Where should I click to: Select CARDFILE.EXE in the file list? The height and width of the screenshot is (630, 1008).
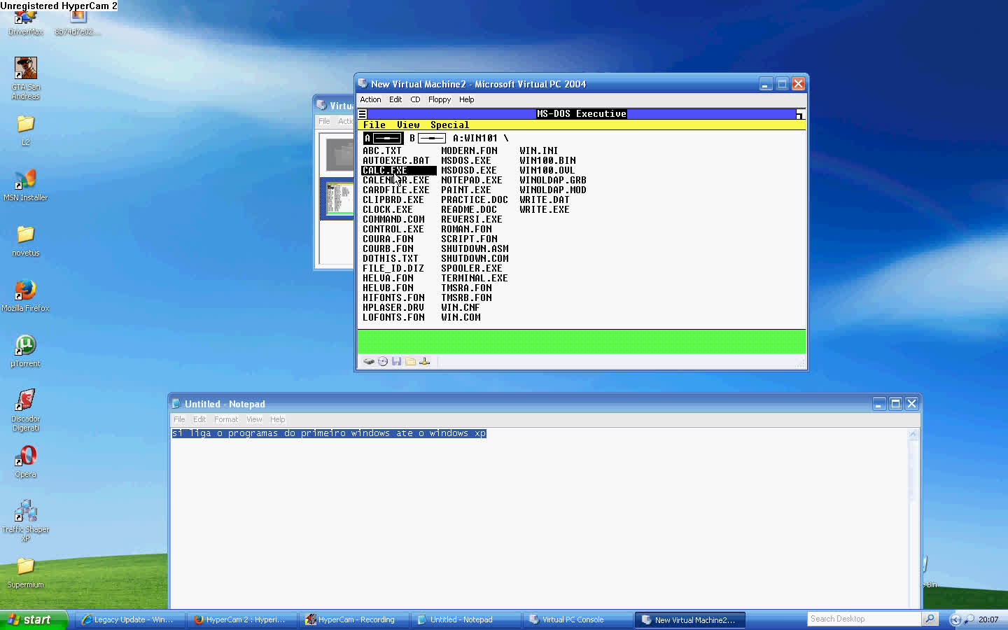(x=395, y=190)
